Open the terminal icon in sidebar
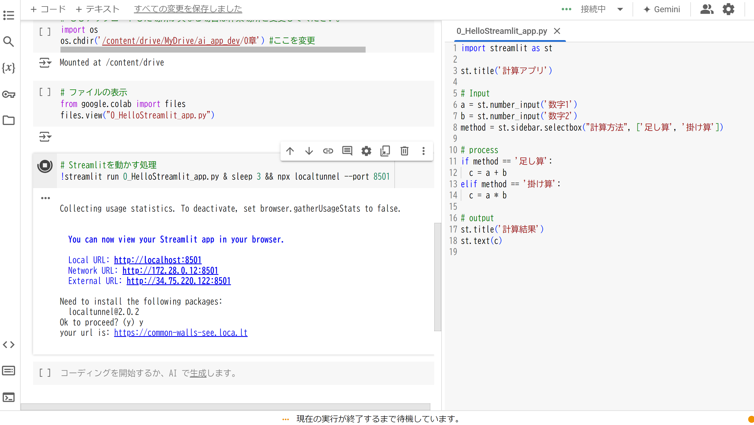 point(8,397)
